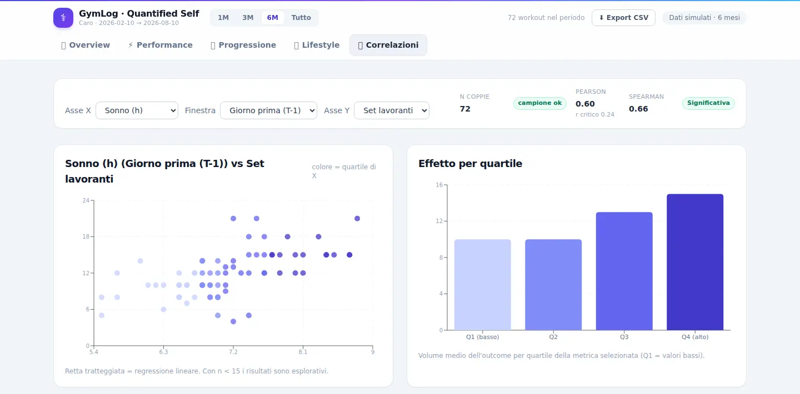The image size is (800, 394).
Task: Export data with Export CSV button
Action: [x=623, y=18]
